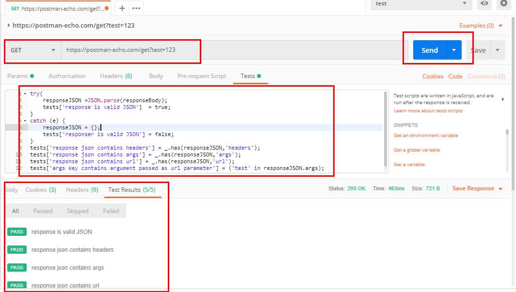The image size is (516, 292).
Task: Insert 'Get a variable' snippet
Action: (x=409, y=164)
